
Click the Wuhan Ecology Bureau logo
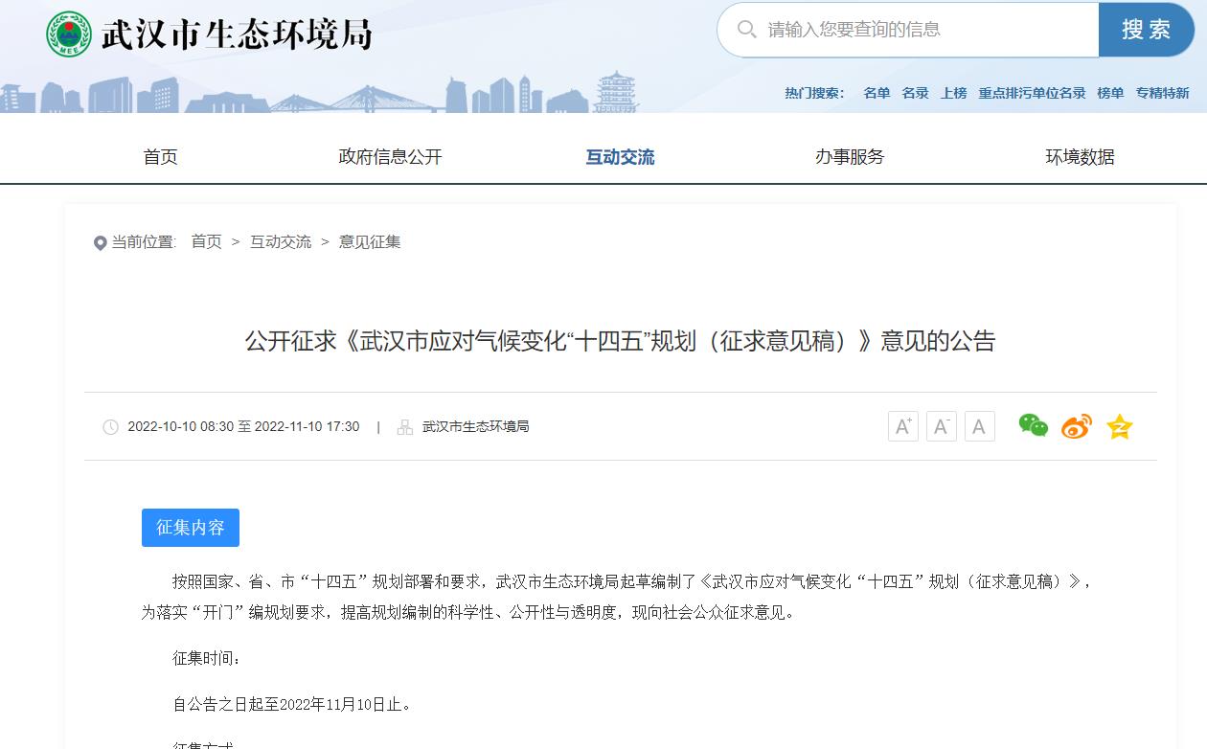(69, 34)
